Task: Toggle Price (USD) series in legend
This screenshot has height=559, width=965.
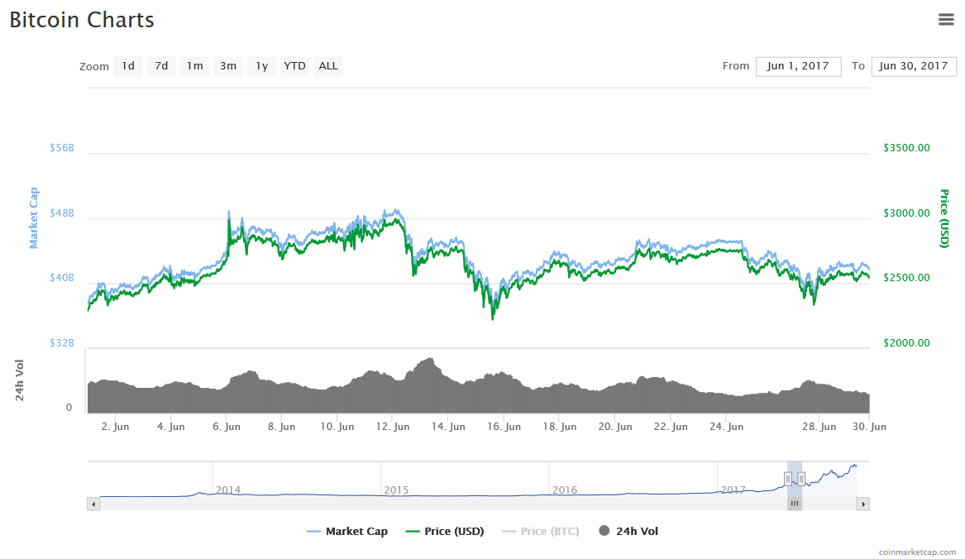Action: pos(445,531)
